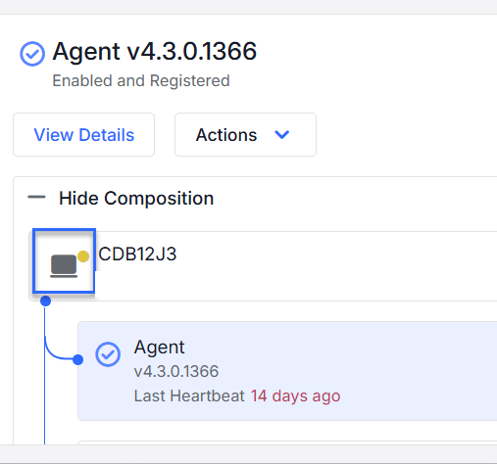Click the blue connector dot beside the Agent card
The height and width of the screenshot is (464, 497).
(77, 359)
